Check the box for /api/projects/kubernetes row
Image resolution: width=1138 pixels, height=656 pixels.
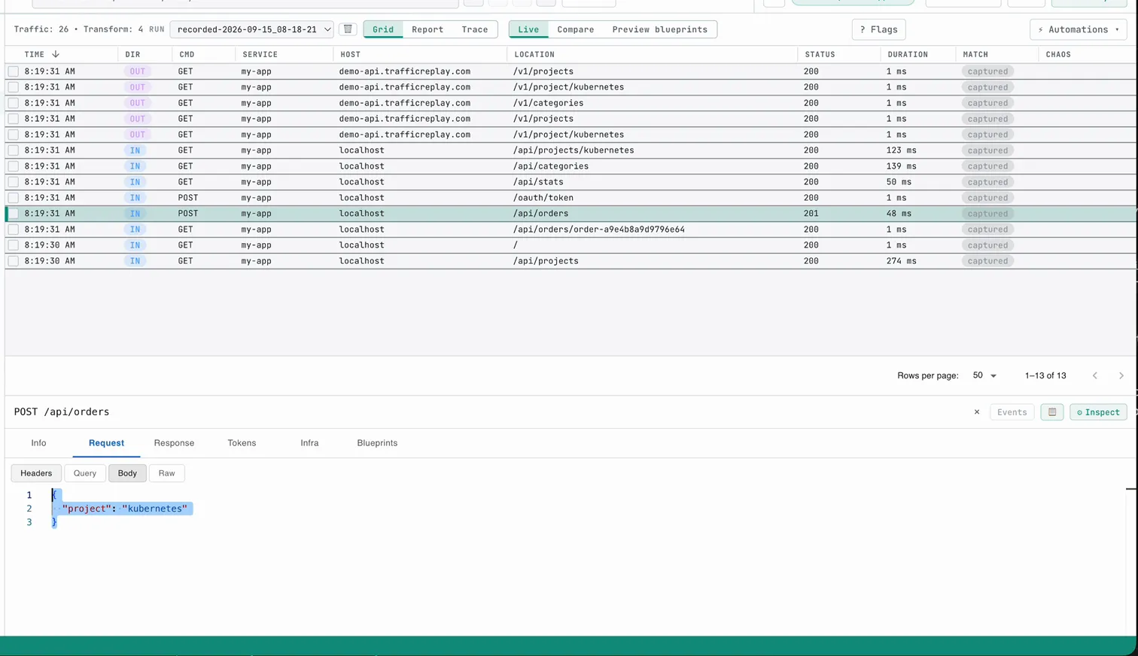point(14,150)
